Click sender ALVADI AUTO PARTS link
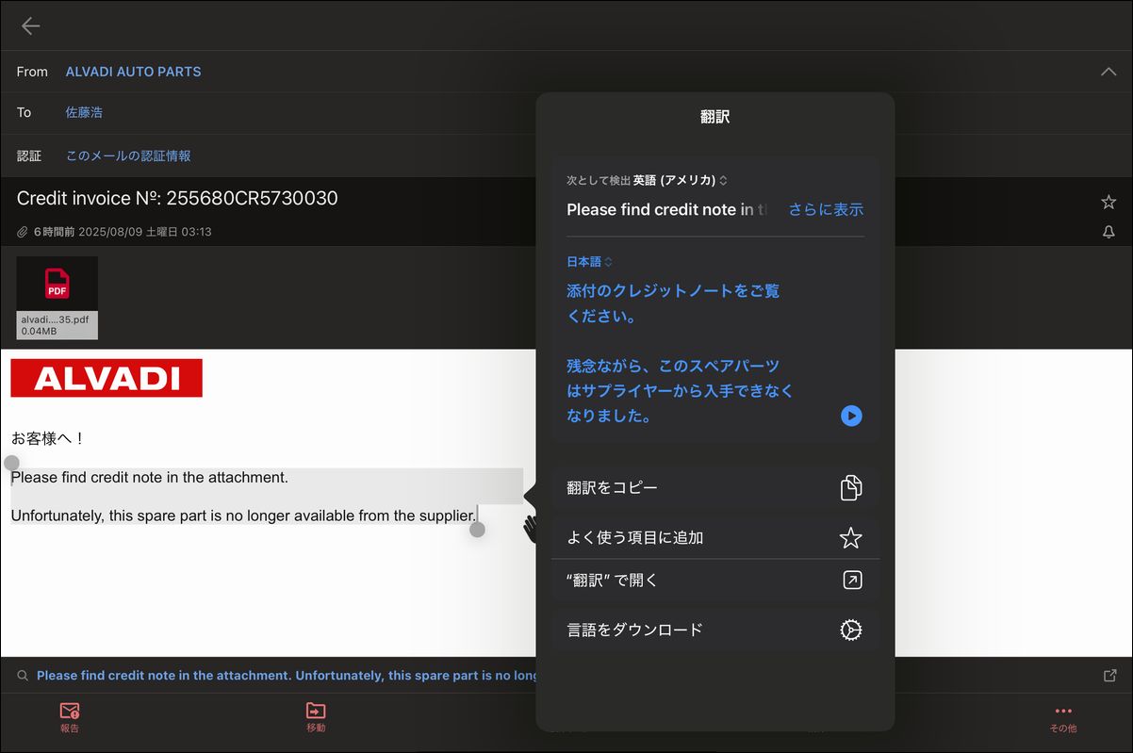This screenshot has height=753, width=1133. (133, 72)
